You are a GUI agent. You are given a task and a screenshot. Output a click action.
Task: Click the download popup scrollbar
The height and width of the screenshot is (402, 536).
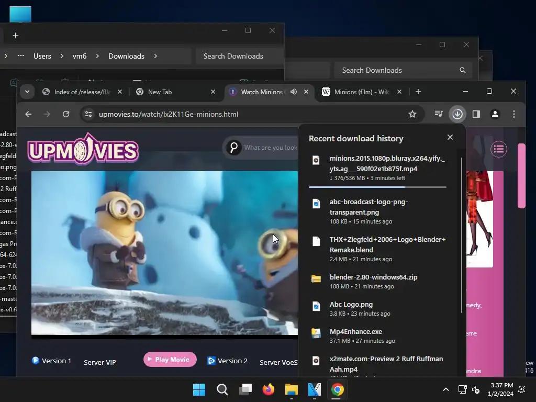[x=462, y=235]
